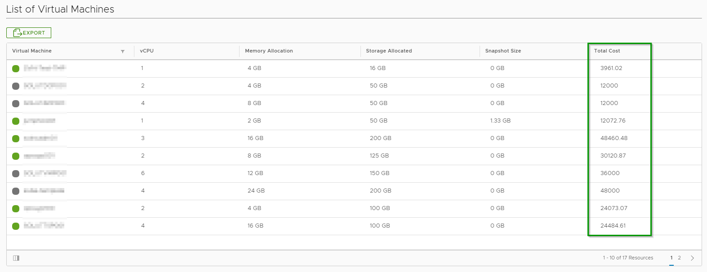Select the 1.33 GB snapshot size cell
The width and height of the screenshot is (707, 272).
pos(500,121)
